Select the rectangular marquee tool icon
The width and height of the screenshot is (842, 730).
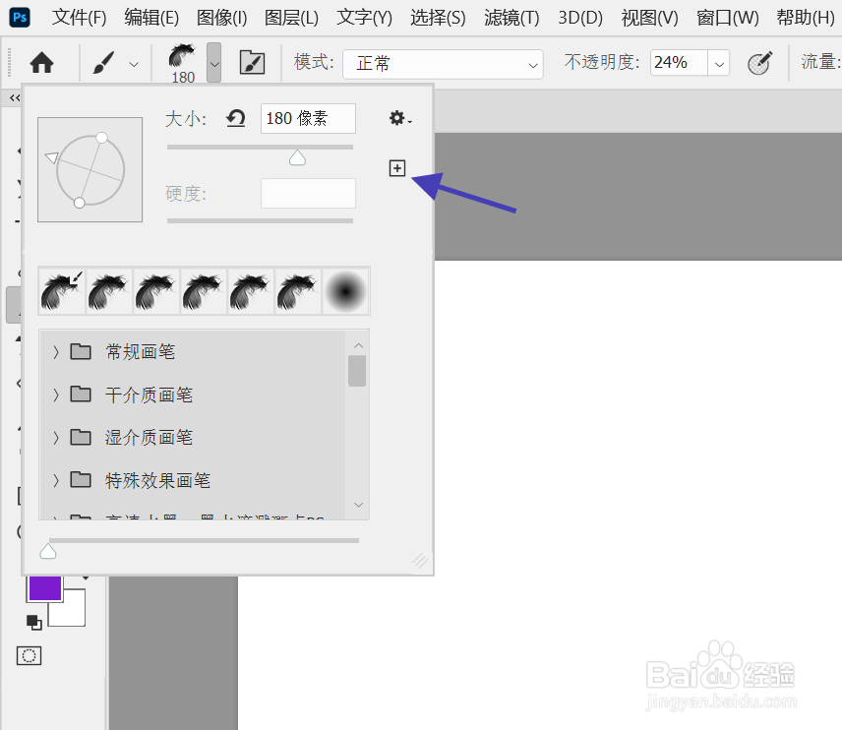click(x=29, y=655)
